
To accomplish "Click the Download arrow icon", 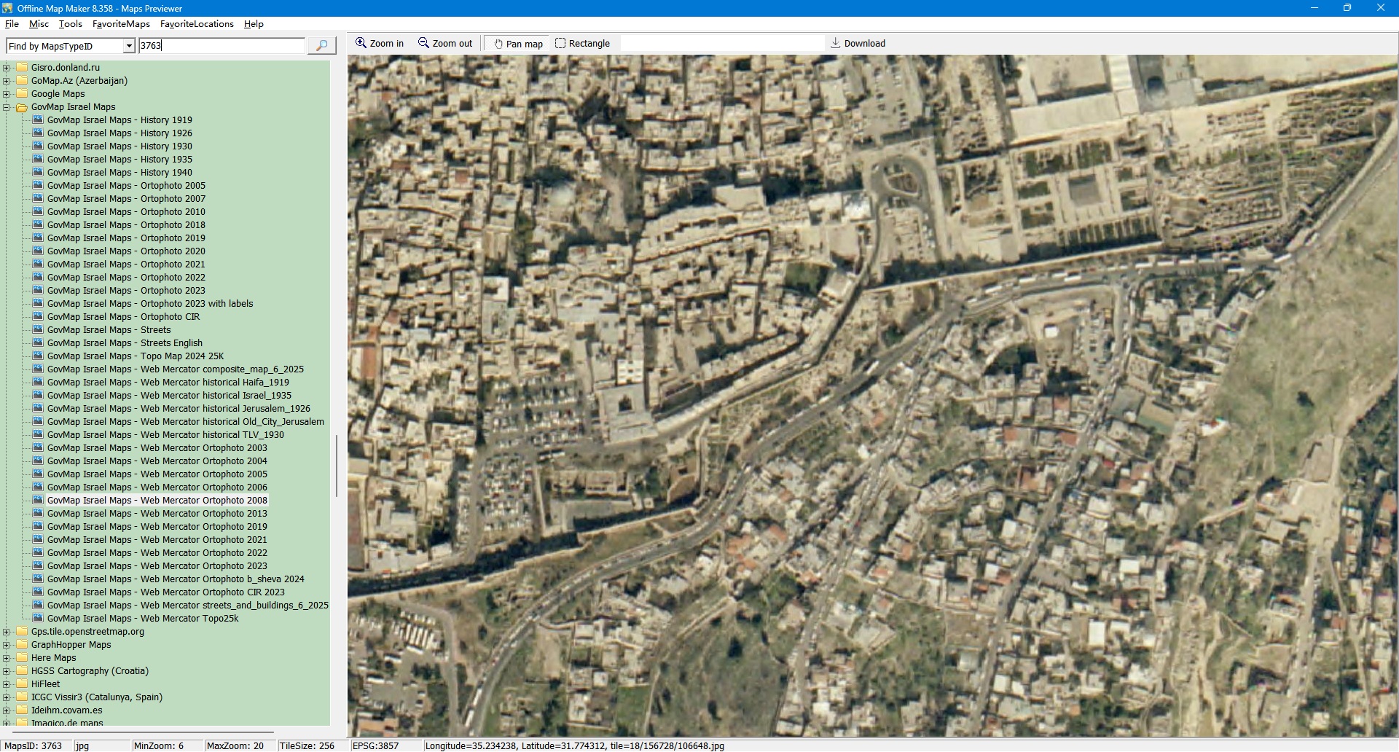I will pos(835,43).
